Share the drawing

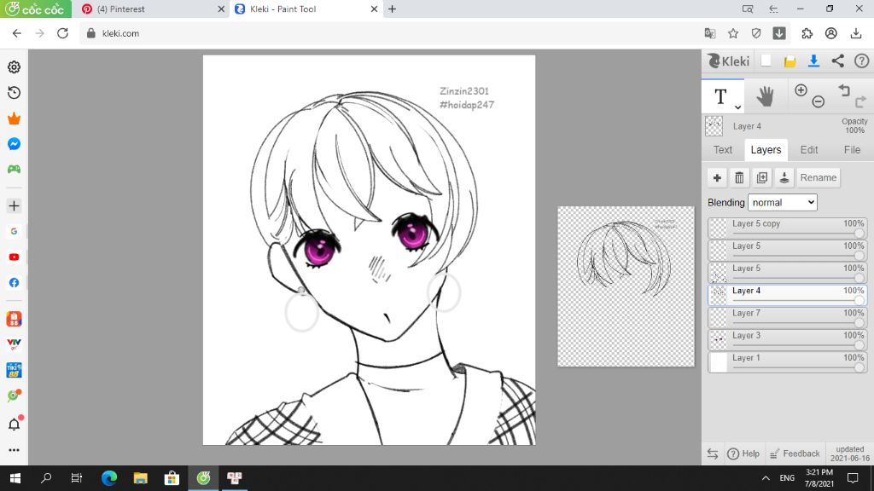pos(838,61)
